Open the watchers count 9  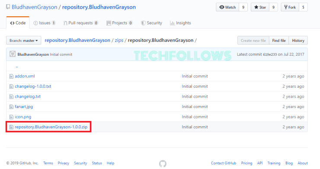pyautogui.click(x=243, y=7)
